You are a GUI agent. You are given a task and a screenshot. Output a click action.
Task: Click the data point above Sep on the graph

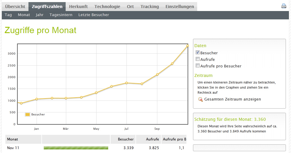(157, 75)
